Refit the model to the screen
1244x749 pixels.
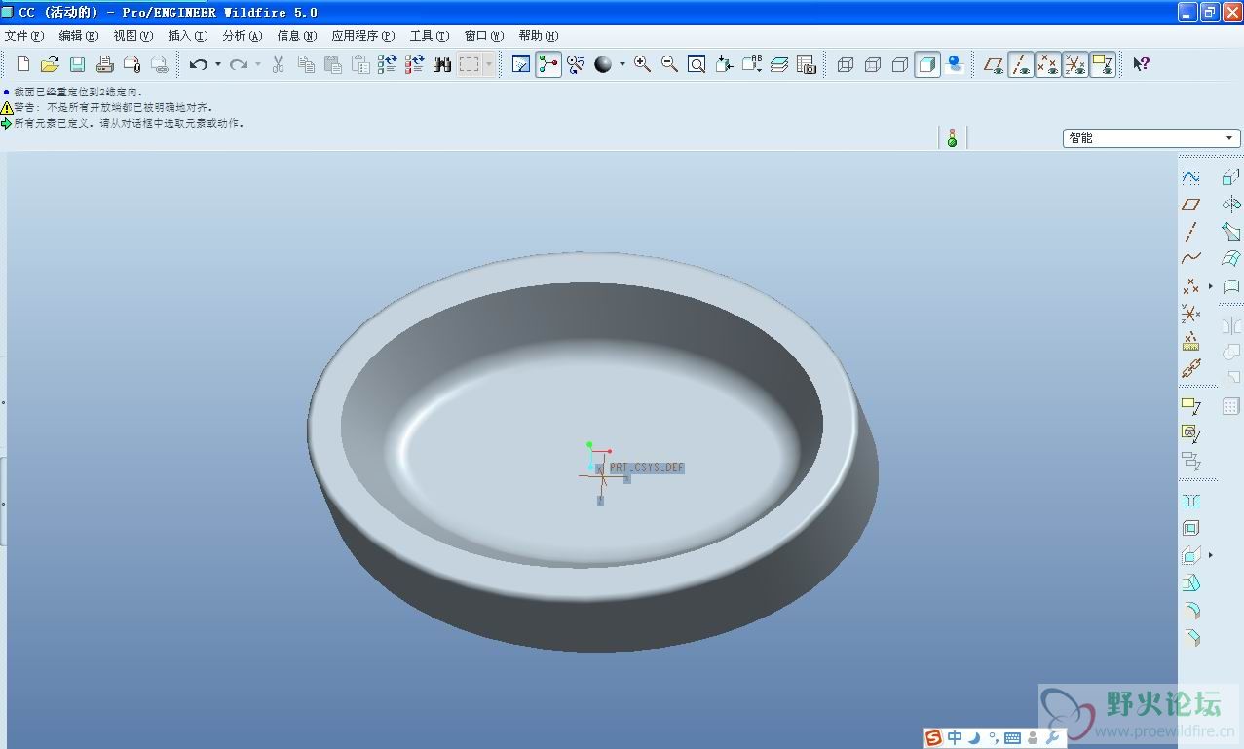click(x=697, y=64)
